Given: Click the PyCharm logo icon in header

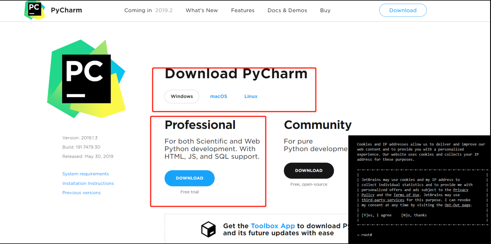Looking at the screenshot, I should click(35, 10).
